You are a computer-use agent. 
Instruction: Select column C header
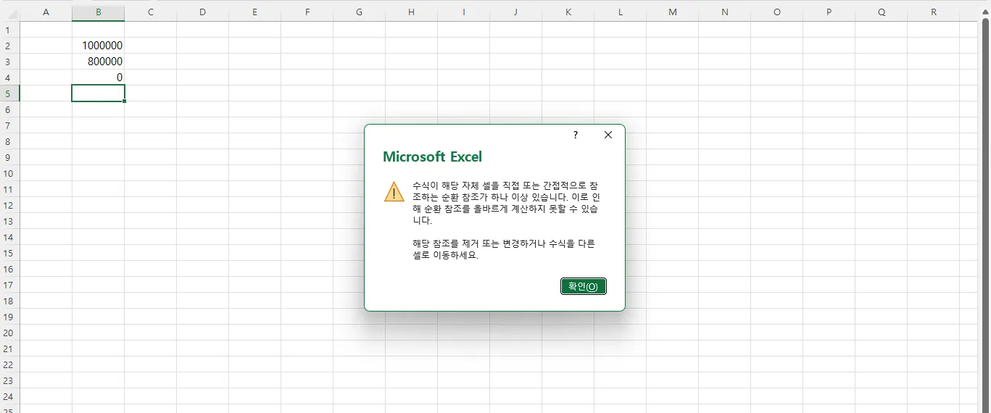[x=150, y=12]
